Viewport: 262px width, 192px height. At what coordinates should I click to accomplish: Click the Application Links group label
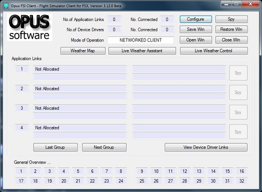tap(26, 58)
